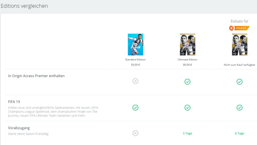Click Standard Edition's green check in FIFA 19 row

tap(135, 107)
